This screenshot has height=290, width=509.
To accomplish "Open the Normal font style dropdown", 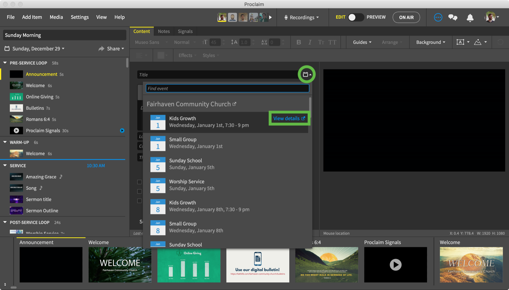I will click(x=185, y=42).
